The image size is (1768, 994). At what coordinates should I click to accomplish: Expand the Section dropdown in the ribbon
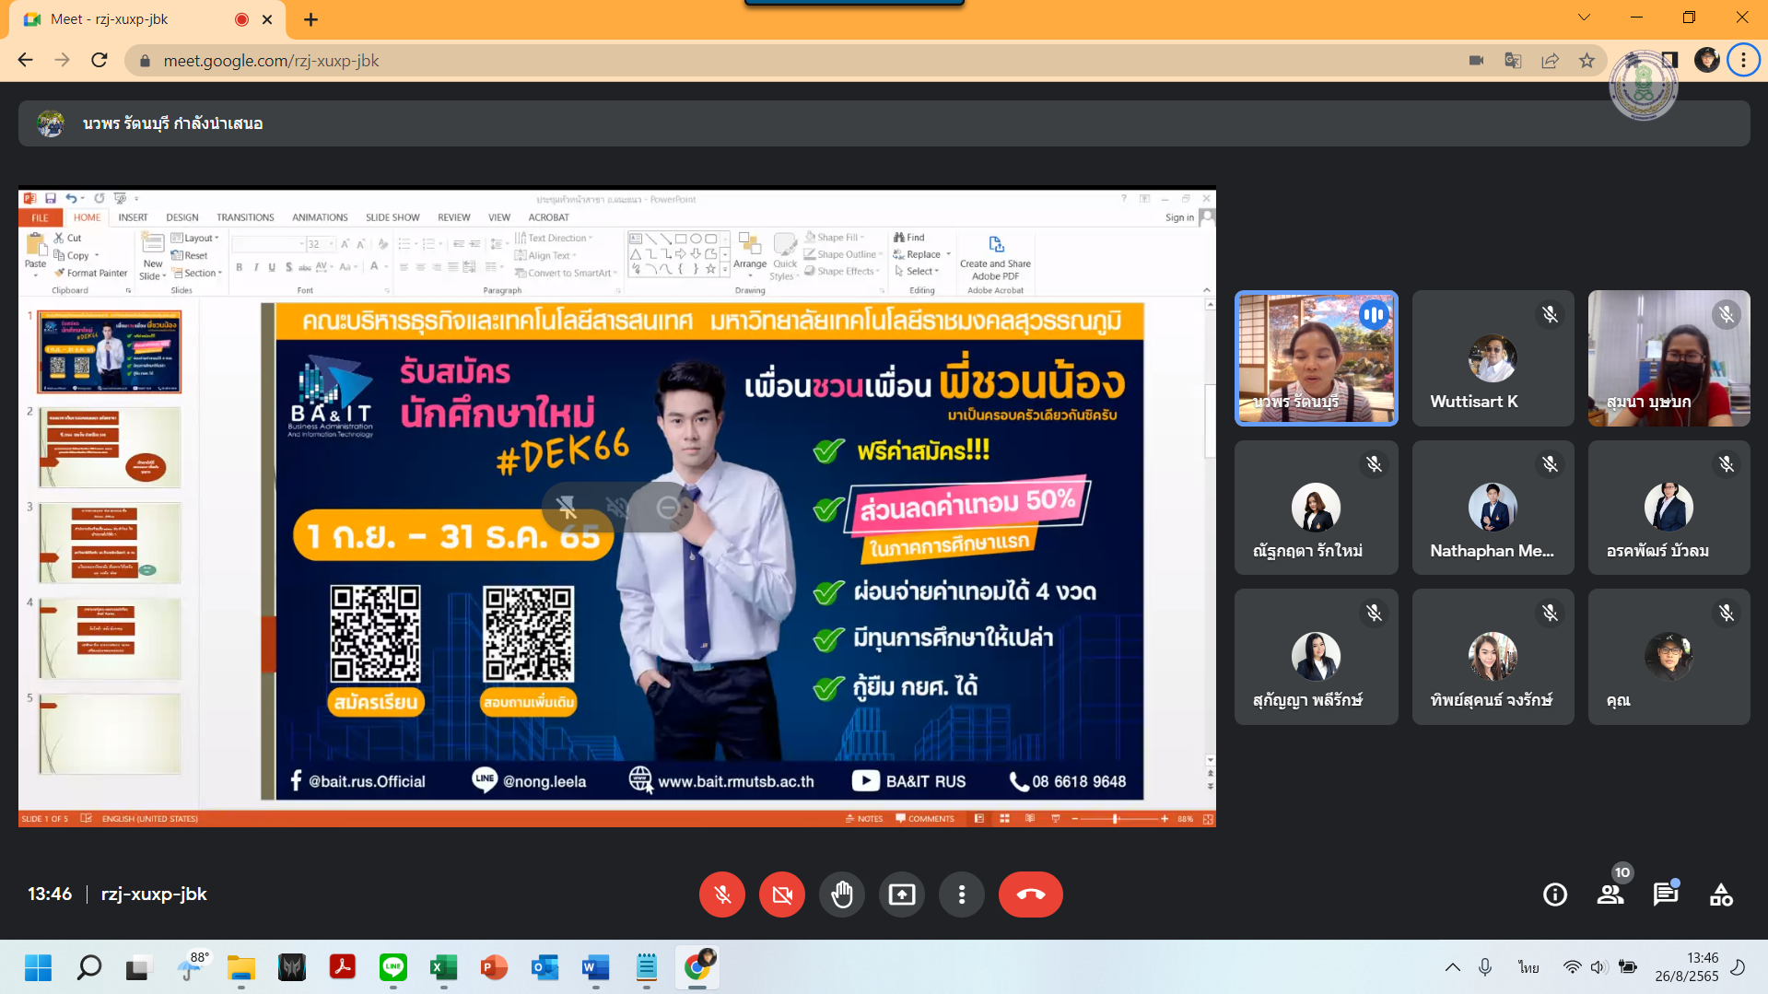197,273
